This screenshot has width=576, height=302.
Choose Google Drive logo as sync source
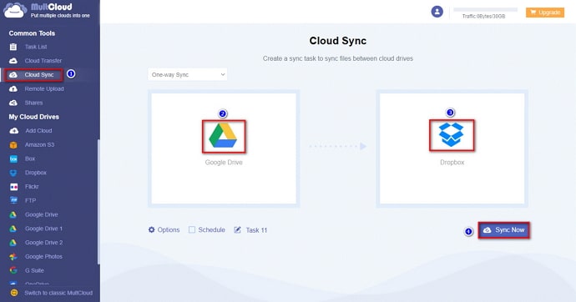coord(224,136)
